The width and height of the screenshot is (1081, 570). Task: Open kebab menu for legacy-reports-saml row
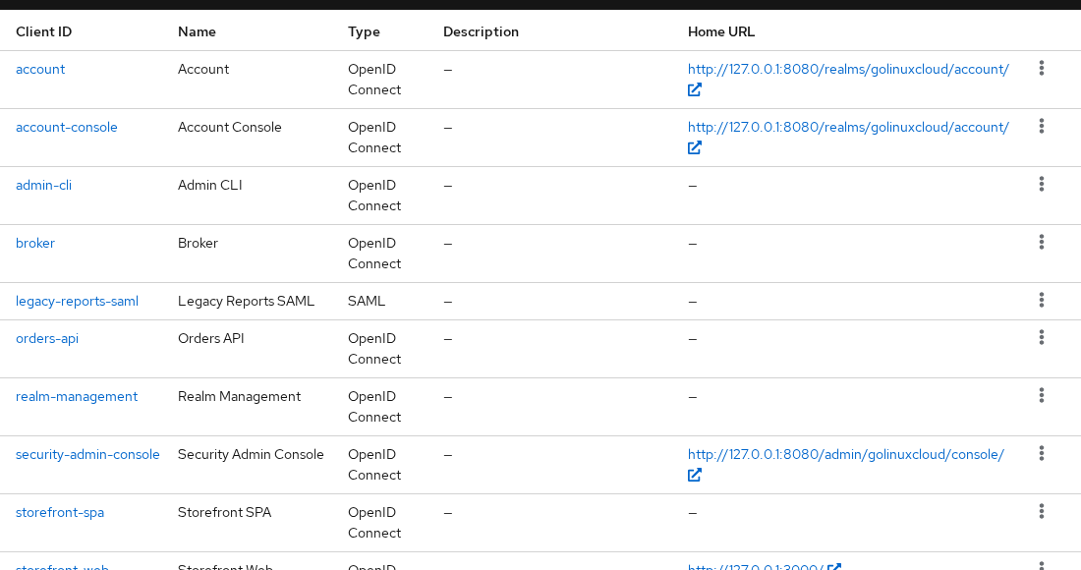click(x=1041, y=299)
